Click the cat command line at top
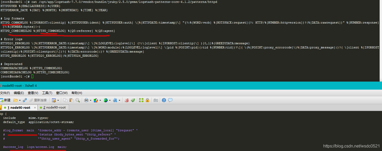The image size is (382, 151). click(109, 2)
